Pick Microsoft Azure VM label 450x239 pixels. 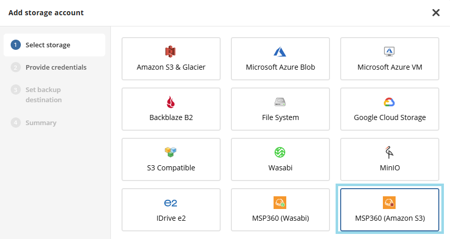[389, 67]
